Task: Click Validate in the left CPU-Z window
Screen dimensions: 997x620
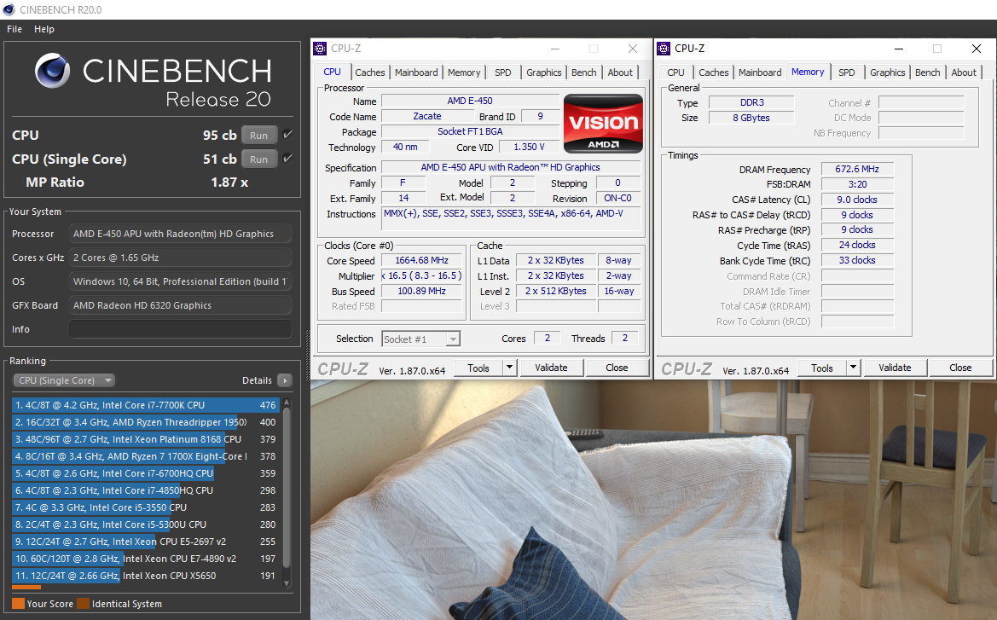Action: pyautogui.click(x=552, y=367)
